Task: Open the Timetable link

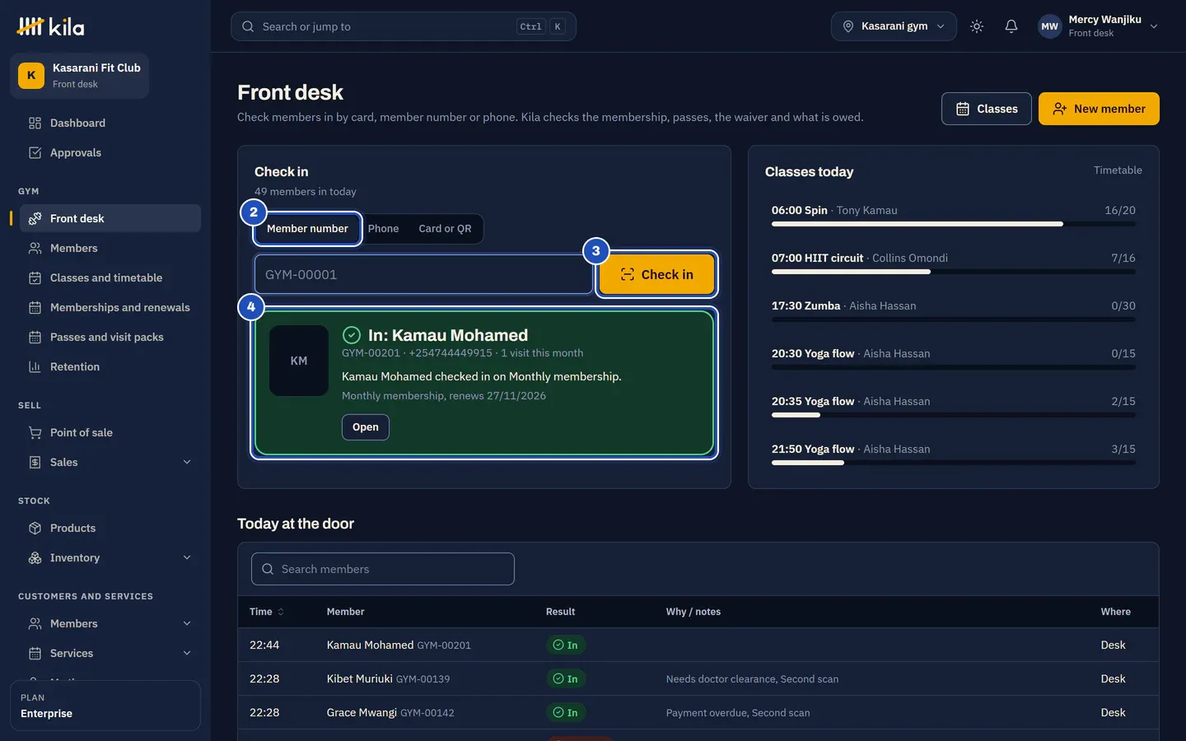Action: (x=1118, y=170)
